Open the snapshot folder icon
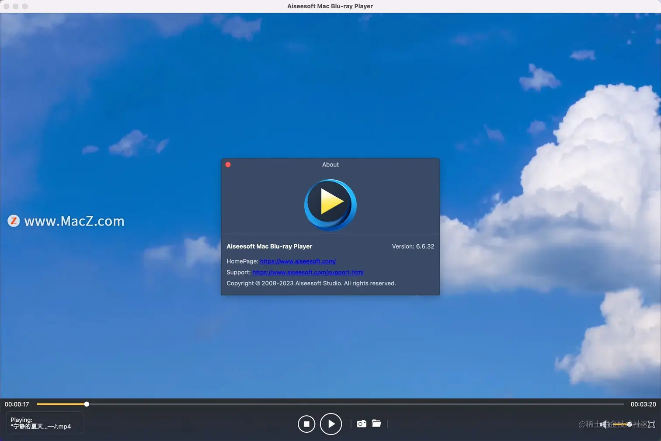Viewport: 661px width, 441px height. (376, 423)
